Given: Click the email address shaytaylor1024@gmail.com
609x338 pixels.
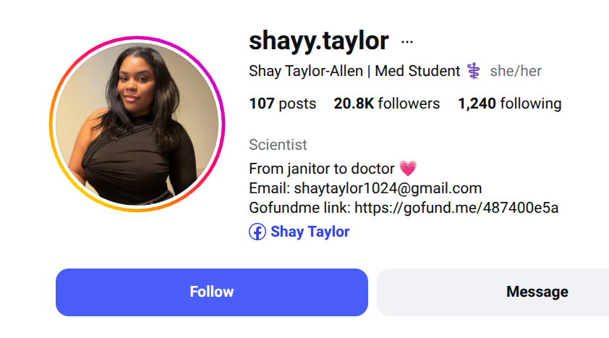Looking at the screenshot, I should point(388,188).
